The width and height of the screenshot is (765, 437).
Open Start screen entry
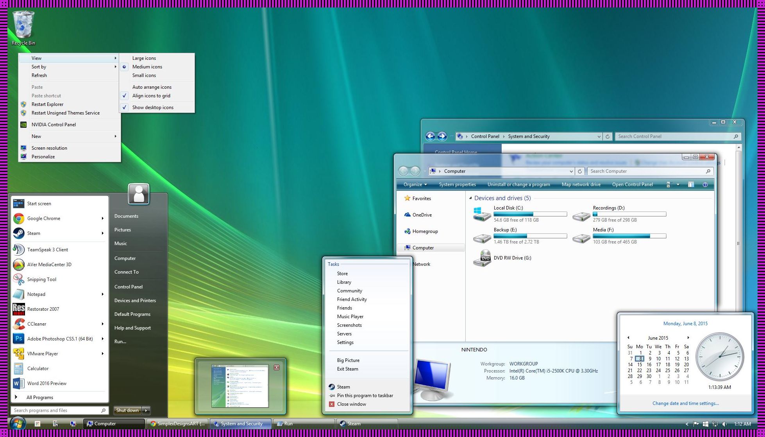coord(59,204)
